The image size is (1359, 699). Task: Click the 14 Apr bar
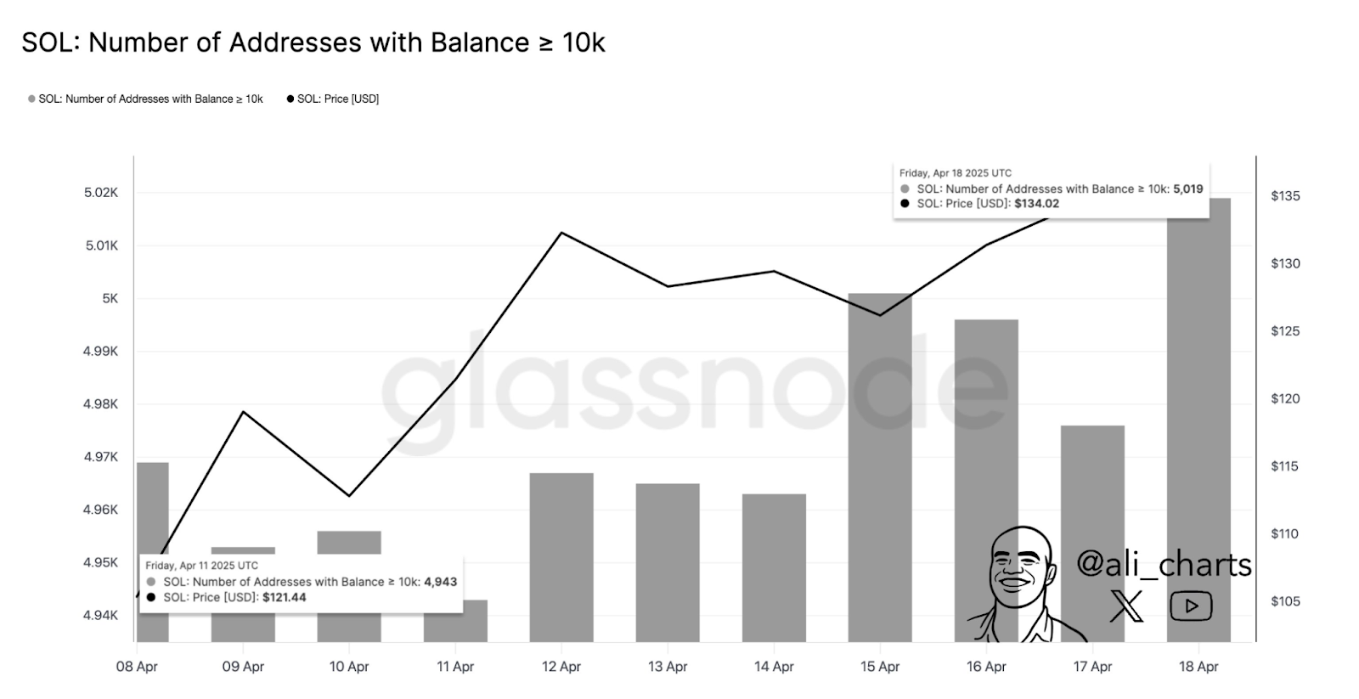tap(774, 568)
